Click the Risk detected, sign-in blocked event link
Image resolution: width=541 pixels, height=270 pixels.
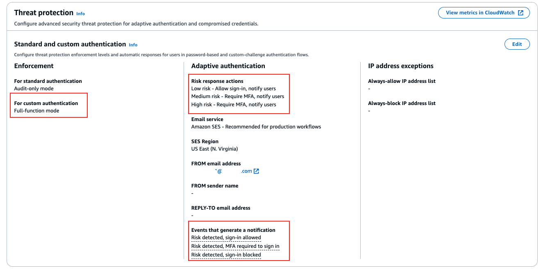226,254
